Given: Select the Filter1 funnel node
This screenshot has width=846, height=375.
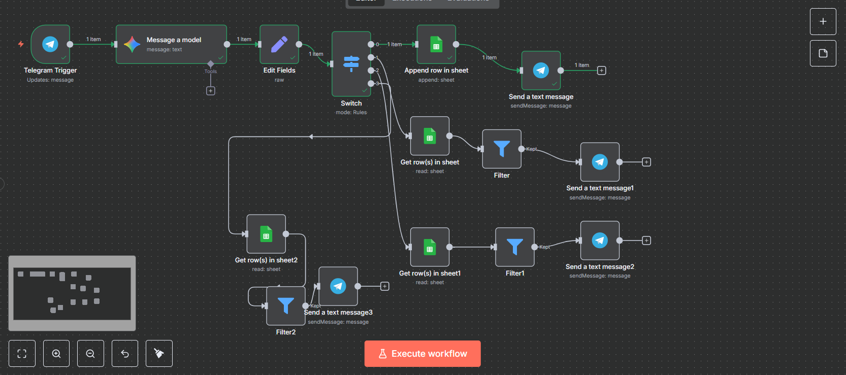Looking at the screenshot, I should 514,247.
